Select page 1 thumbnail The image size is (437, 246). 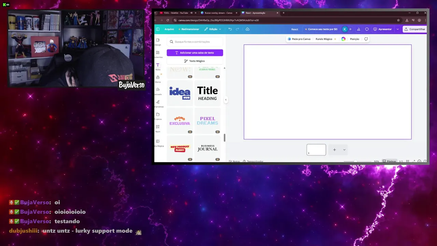[x=316, y=150]
